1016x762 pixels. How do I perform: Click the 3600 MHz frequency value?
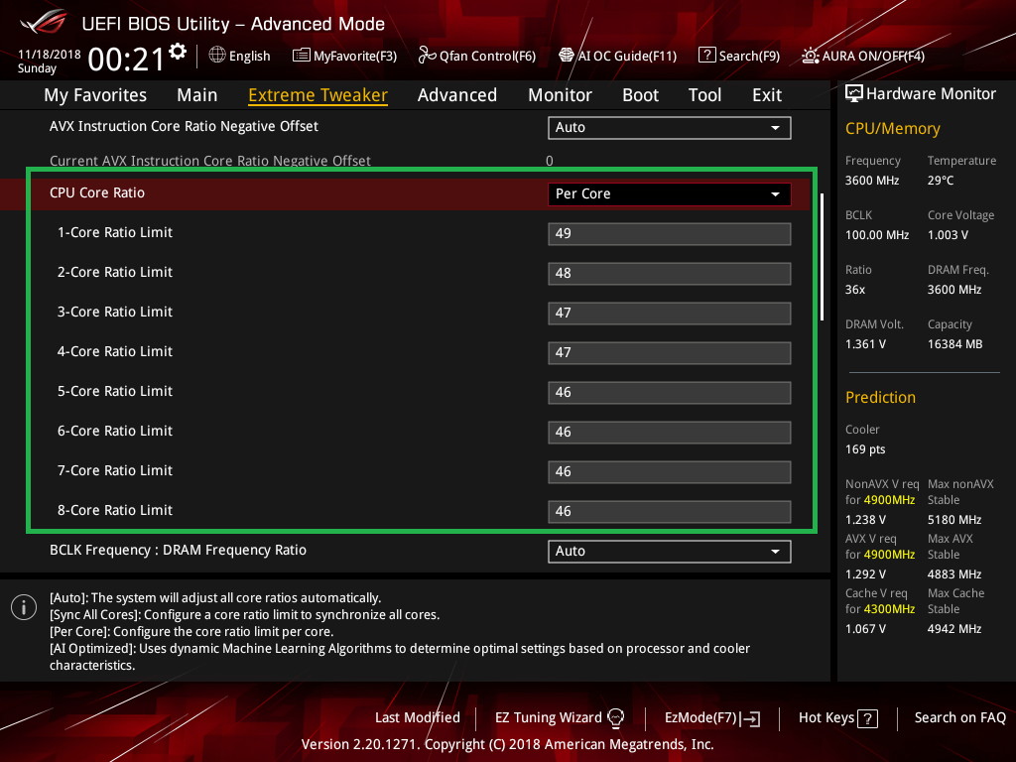pos(871,181)
